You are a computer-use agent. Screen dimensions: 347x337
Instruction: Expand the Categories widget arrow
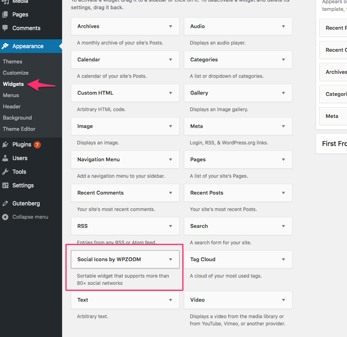283,60
